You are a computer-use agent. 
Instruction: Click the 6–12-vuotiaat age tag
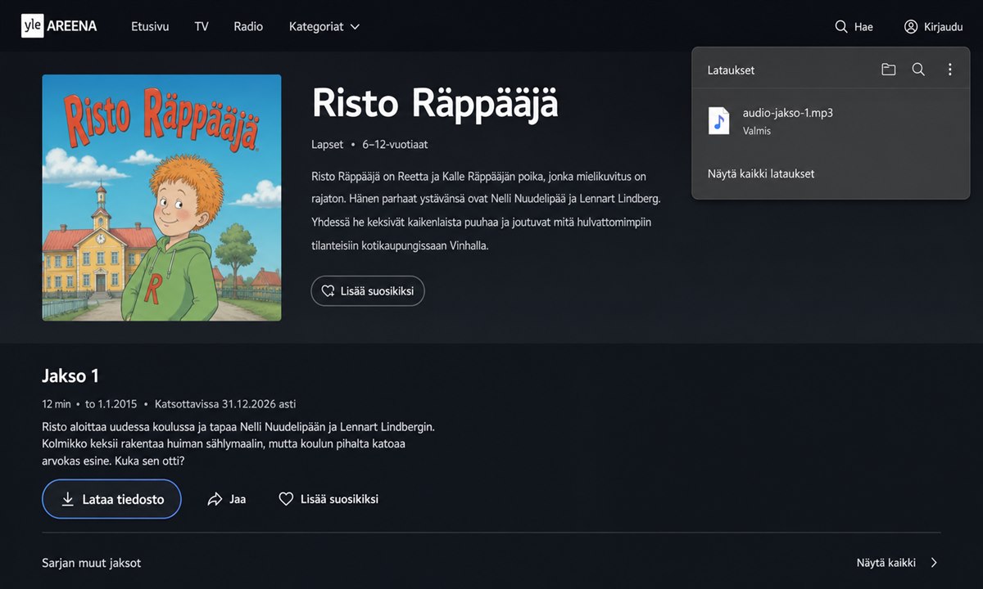[395, 144]
